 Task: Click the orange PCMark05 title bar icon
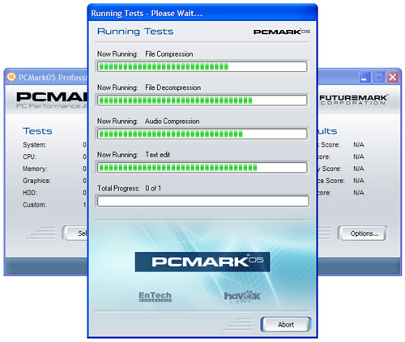pos(11,77)
